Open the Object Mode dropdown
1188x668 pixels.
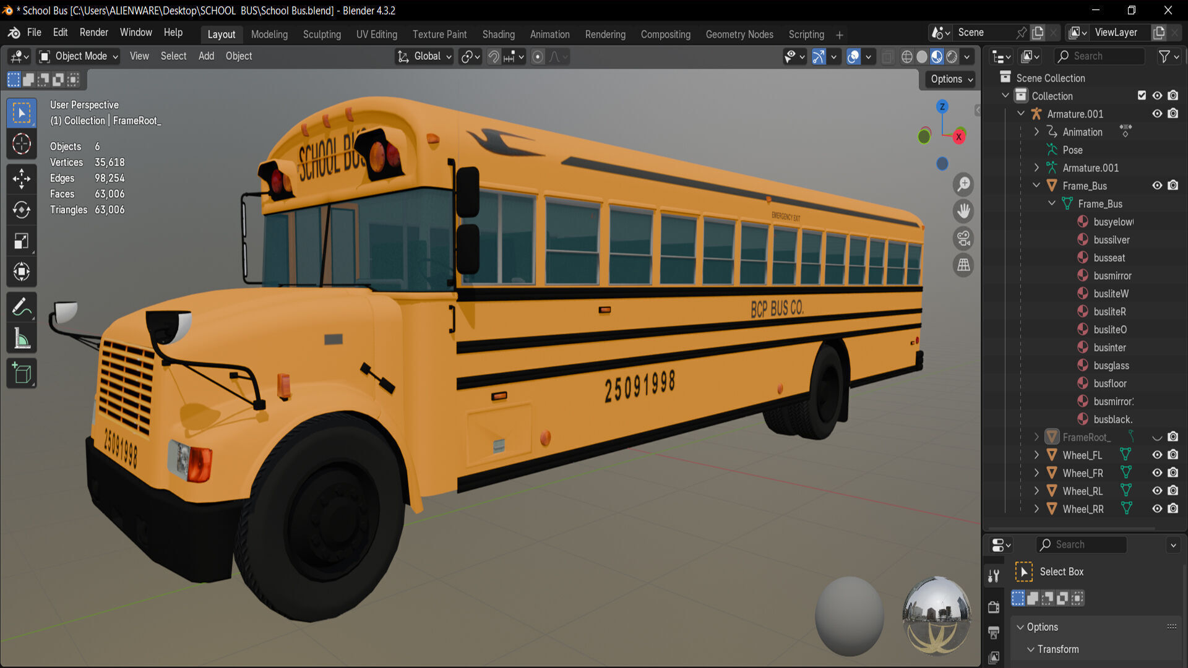(x=78, y=56)
